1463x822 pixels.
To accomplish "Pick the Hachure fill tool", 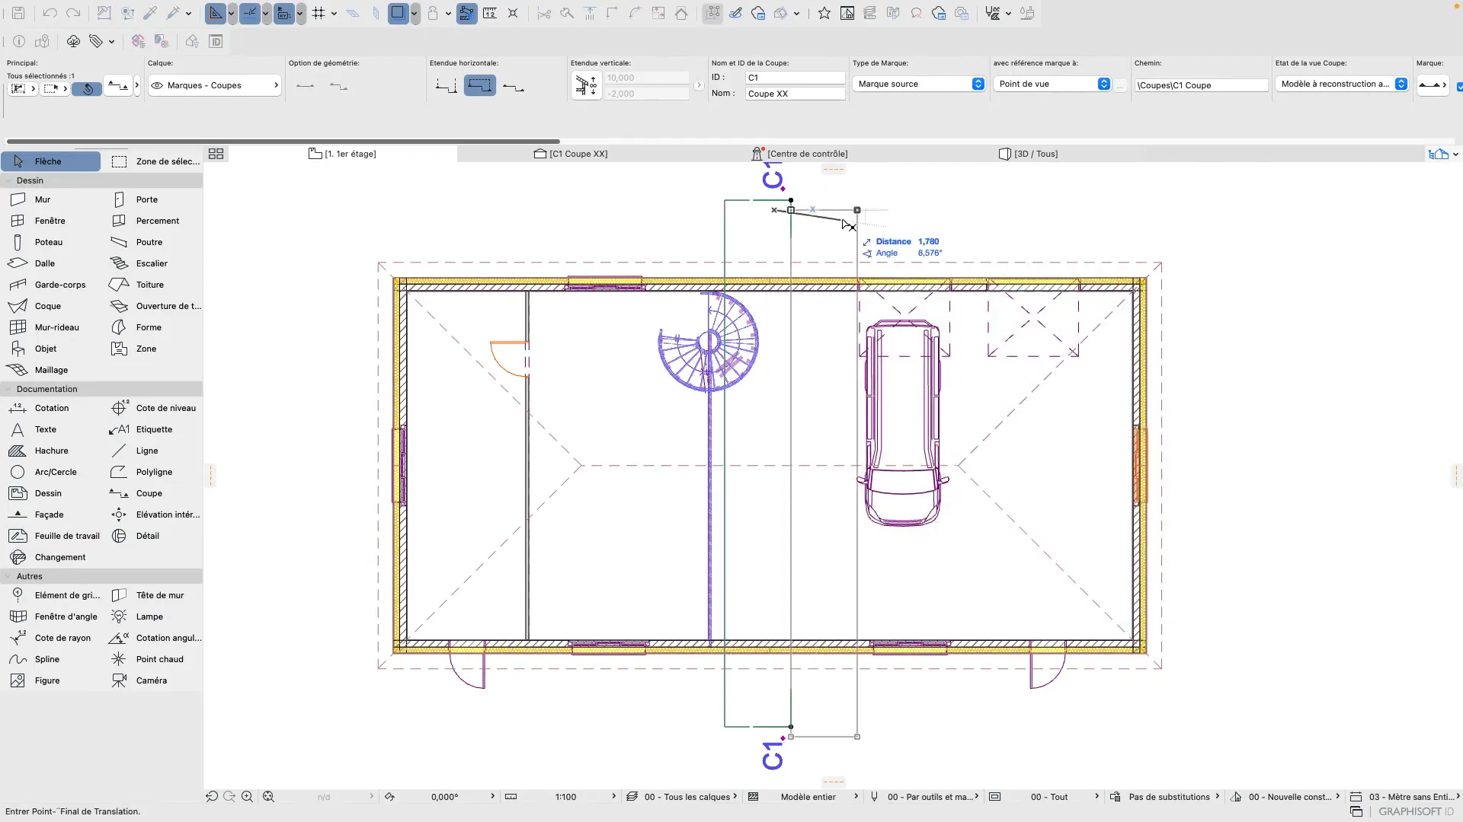I will (x=51, y=451).
